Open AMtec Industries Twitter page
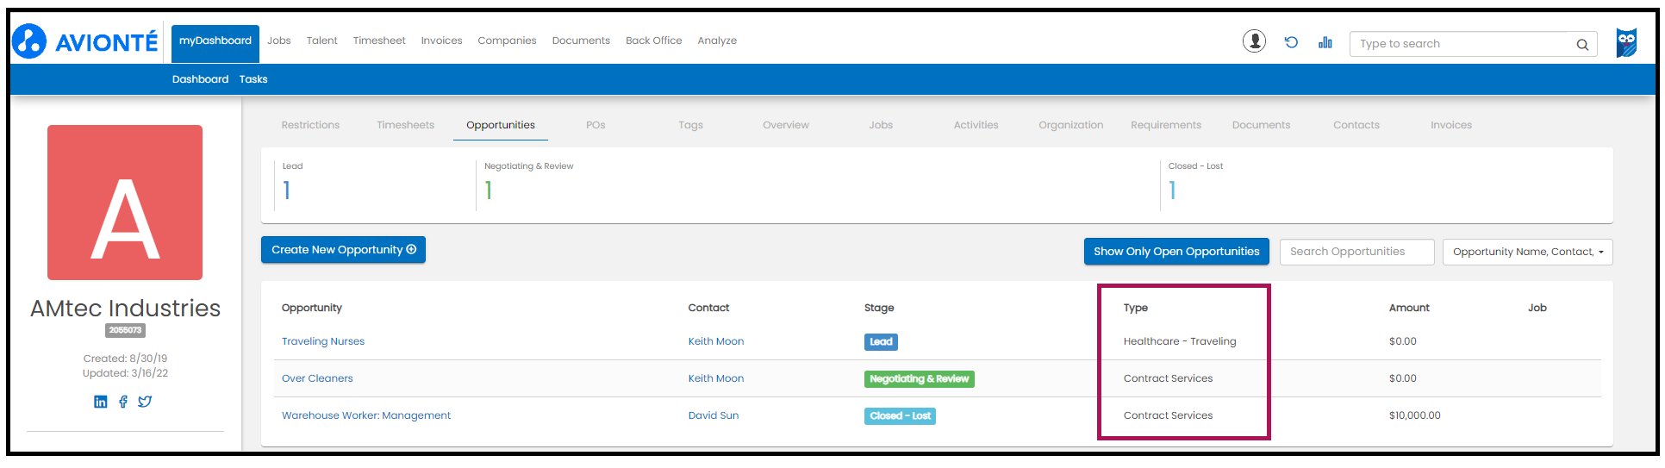1665x468 pixels. (145, 402)
